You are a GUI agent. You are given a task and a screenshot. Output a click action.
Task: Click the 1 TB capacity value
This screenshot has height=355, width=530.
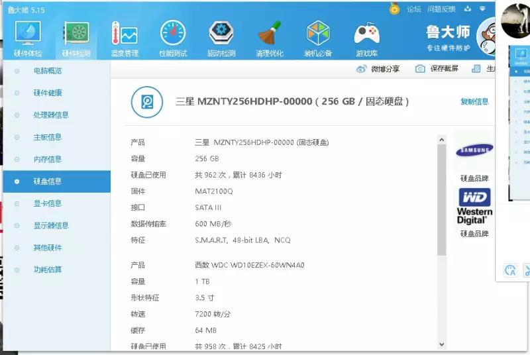202,281
